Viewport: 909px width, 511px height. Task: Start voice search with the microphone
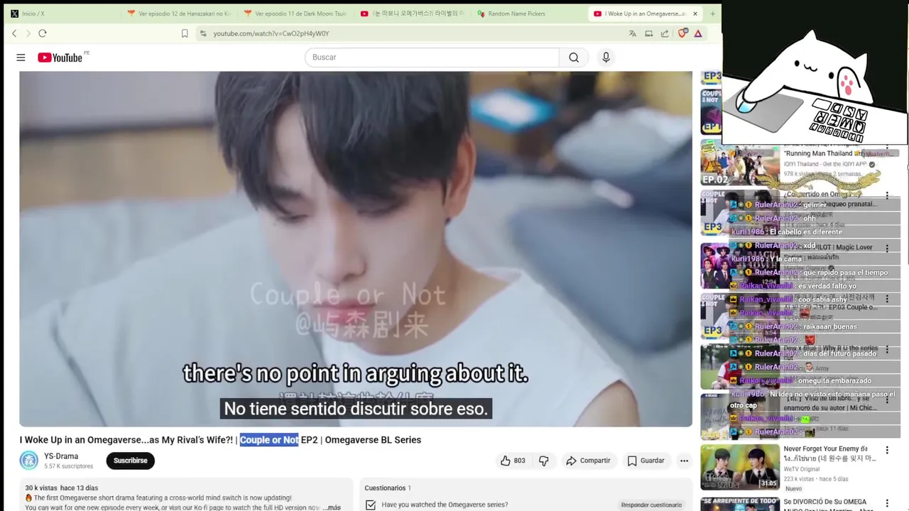[x=606, y=57]
